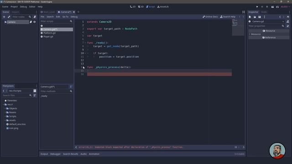
Task: Open the Scene menu
Action: coord(5,7)
